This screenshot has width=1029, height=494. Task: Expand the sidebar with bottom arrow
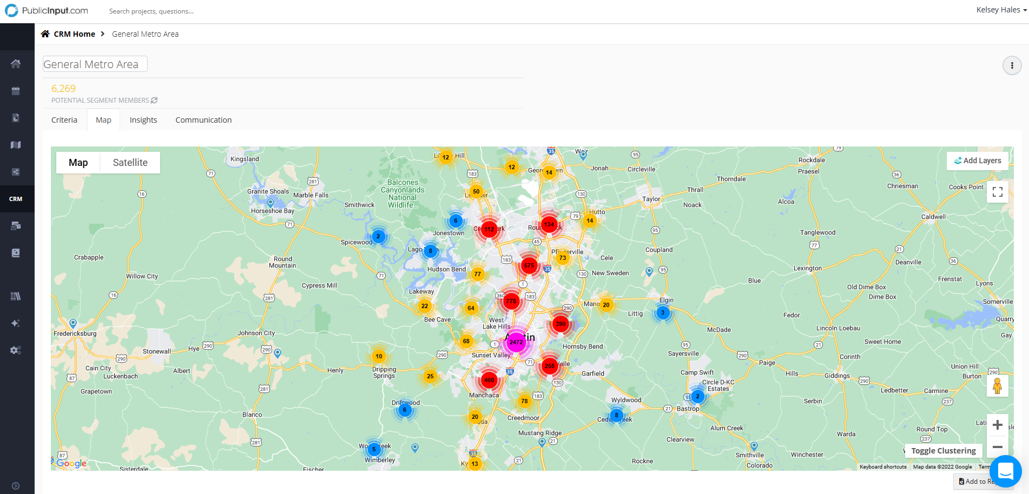pyautogui.click(x=16, y=486)
